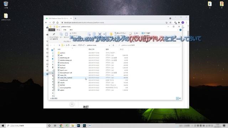Click Pin to Quick Access in the ribbon
The height and width of the screenshot is (128, 228).
(x=54, y=36)
